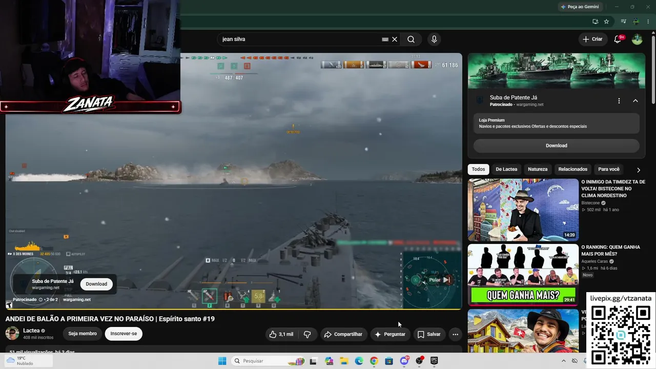Viewport: 656px width, 369px height.
Task: Click the Bistecone channel name
Action: [x=591, y=203]
